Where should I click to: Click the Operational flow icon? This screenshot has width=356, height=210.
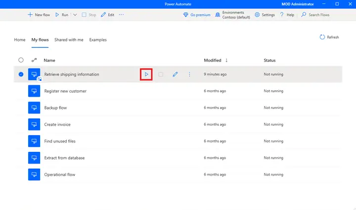[x=34, y=175]
